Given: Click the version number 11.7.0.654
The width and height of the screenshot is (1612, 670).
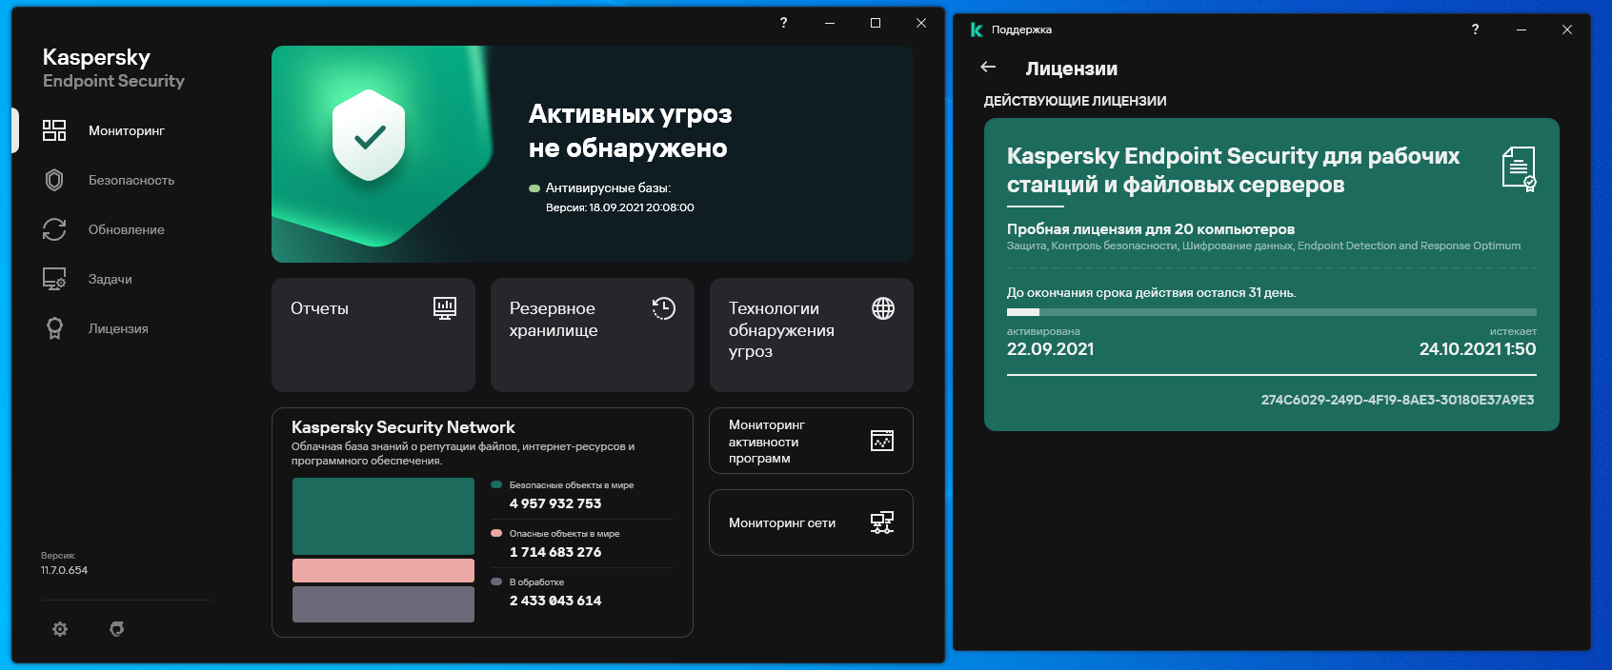Looking at the screenshot, I should coord(64,570).
